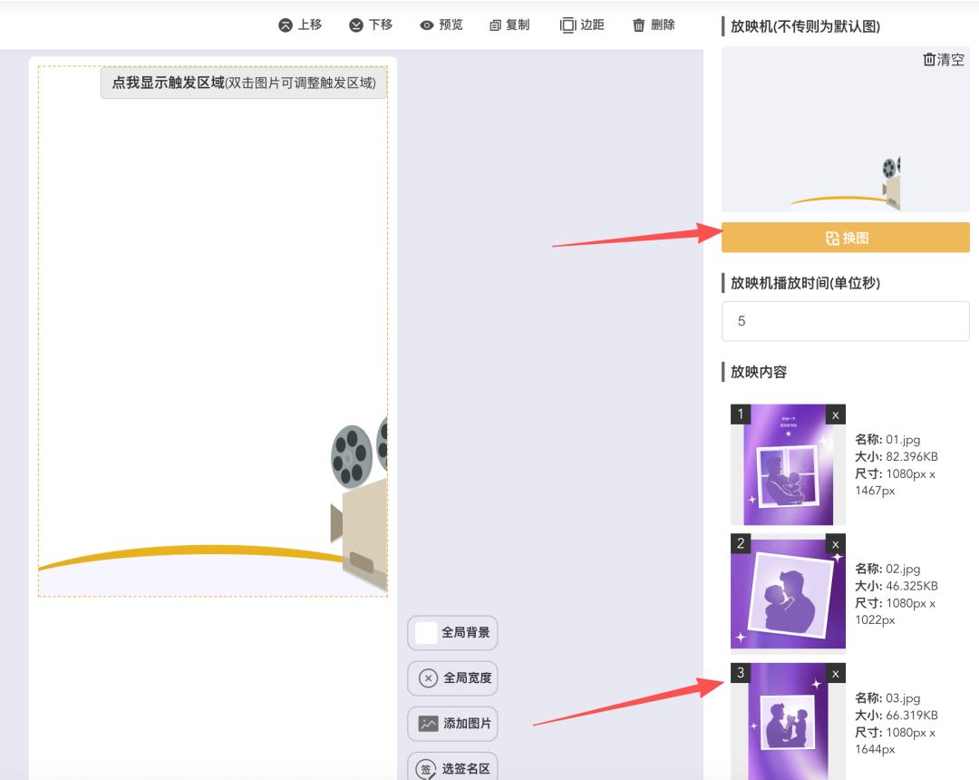Select the 02.jpg thumbnail
Image resolution: width=979 pixels, height=780 pixels.
(x=788, y=594)
